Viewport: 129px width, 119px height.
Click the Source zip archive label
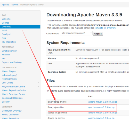[56, 118]
